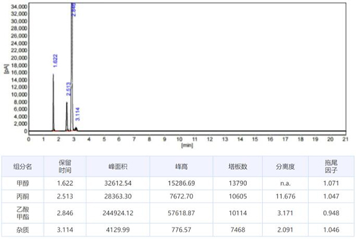Select the plate count value 7468
The height and width of the screenshot is (239, 356).
(237, 229)
